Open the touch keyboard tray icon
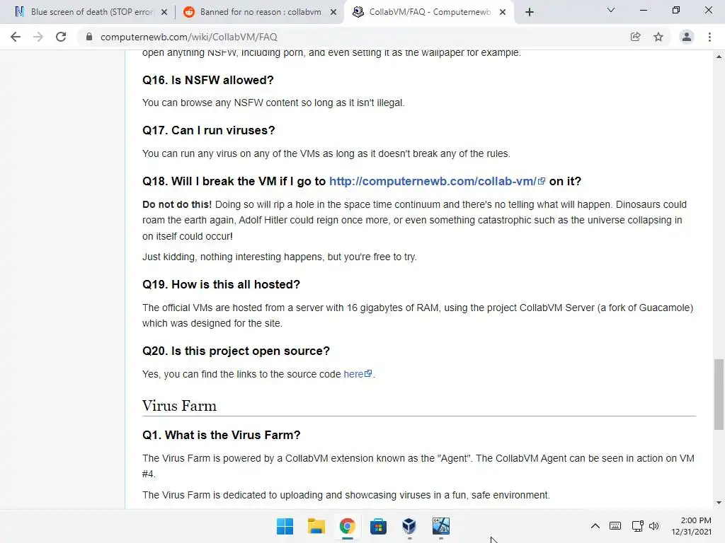The height and width of the screenshot is (543, 725). click(x=615, y=526)
